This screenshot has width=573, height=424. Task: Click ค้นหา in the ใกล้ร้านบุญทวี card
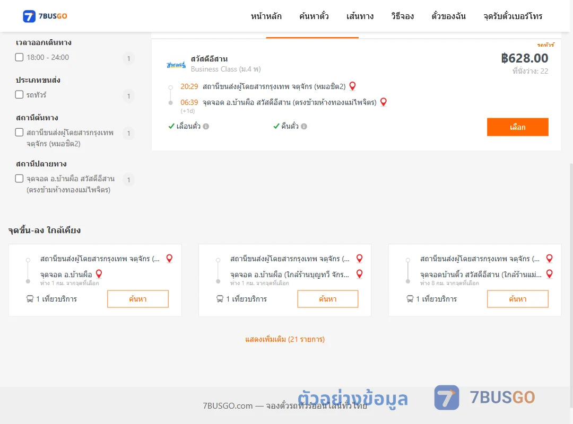pos(328,299)
